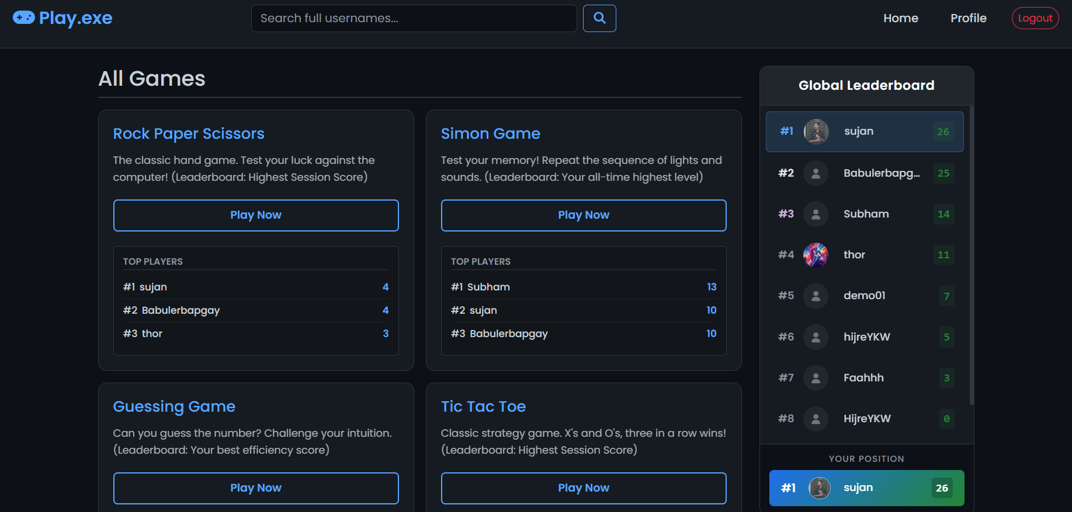The height and width of the screenshot is (512, 1072).
Task: Start the Simon Game with Play Now
Action: coord(583,215)
